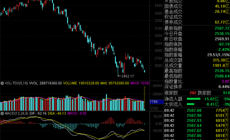Click the 今日开盘 row label
230x140 pixels.
pyautogui.click(x=173, y=34)
